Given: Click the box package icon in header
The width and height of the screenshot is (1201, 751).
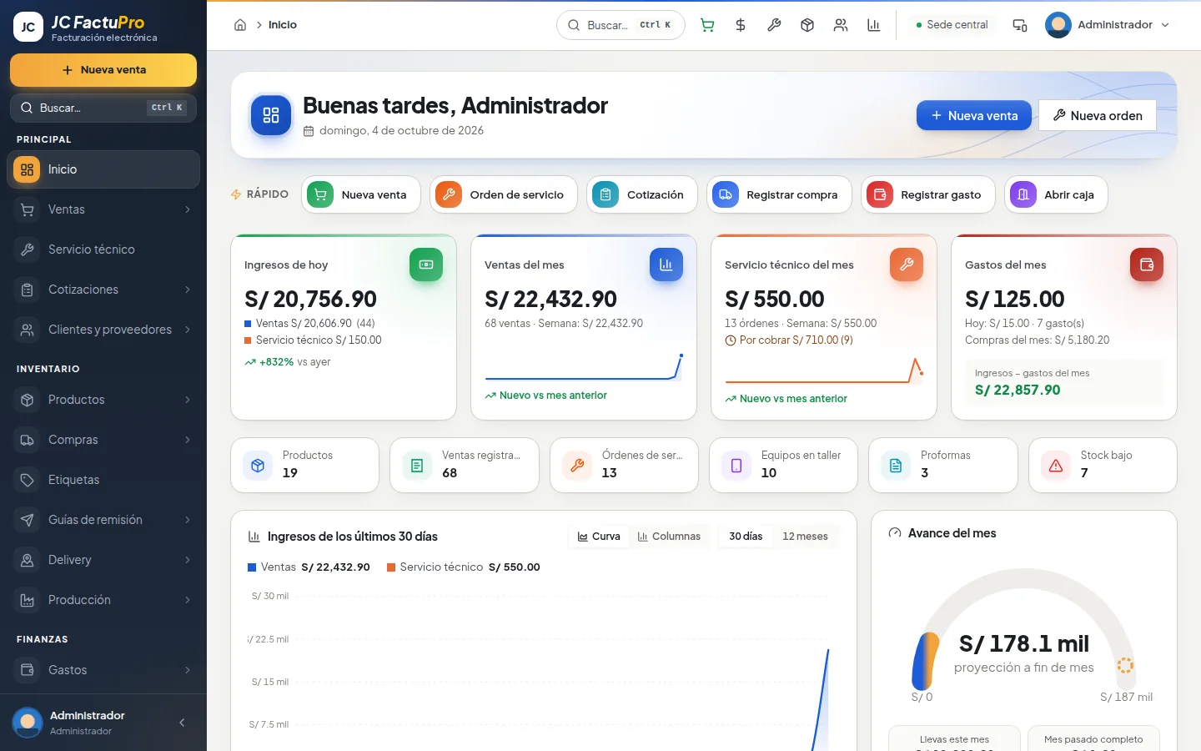Looking at the screenshot, I should pyautogui.click(x=807, y=25).
